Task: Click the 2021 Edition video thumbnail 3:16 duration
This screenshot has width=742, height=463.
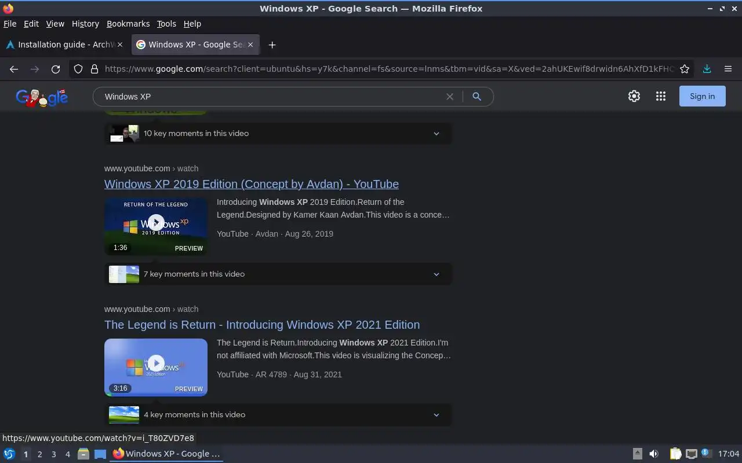Action: (x=120, y=388)
